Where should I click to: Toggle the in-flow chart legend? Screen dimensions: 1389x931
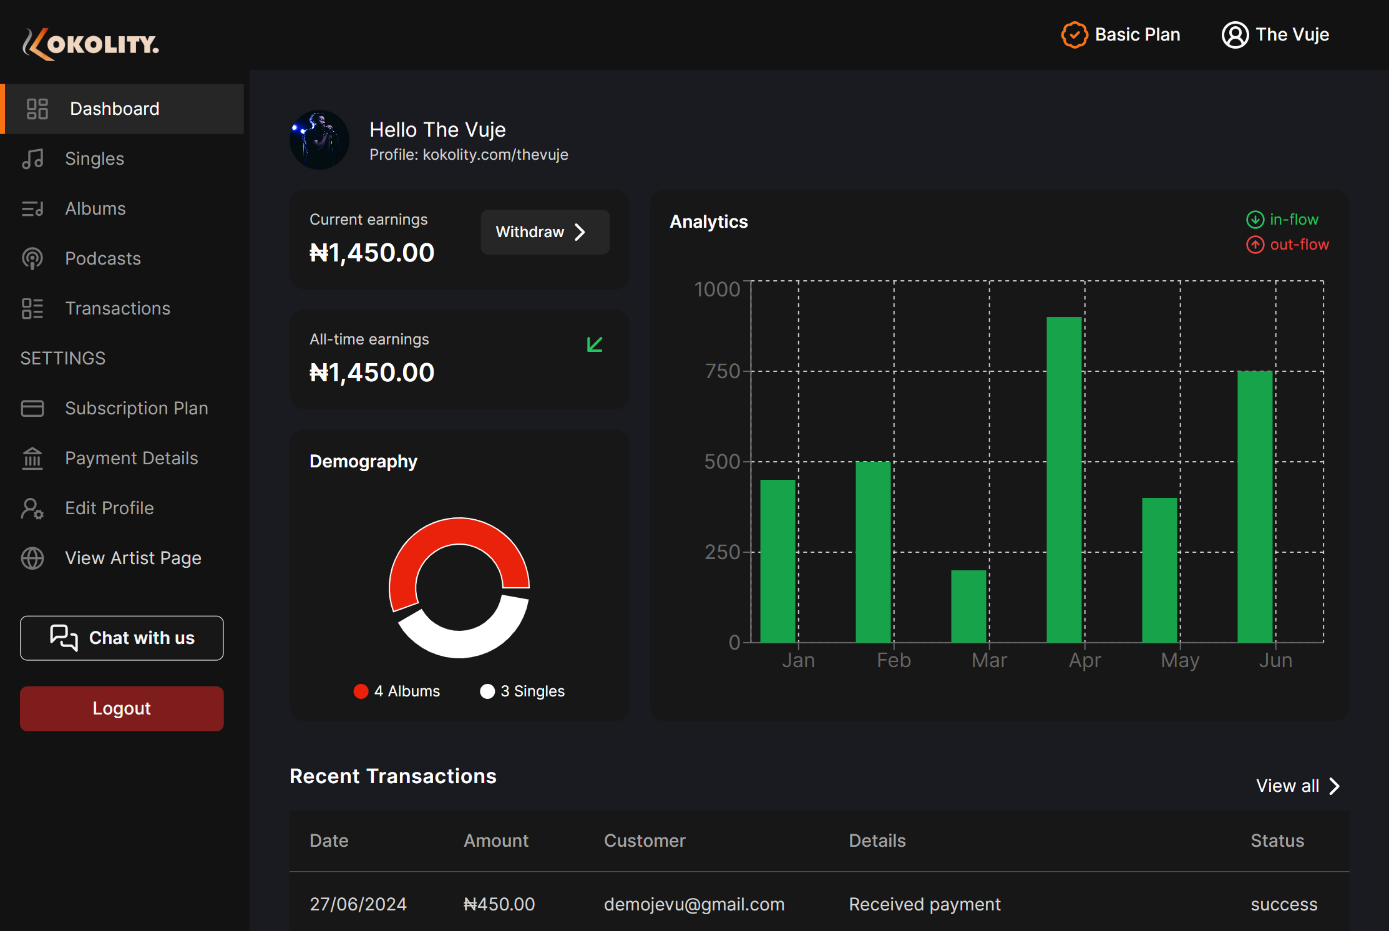(1282, 220)
